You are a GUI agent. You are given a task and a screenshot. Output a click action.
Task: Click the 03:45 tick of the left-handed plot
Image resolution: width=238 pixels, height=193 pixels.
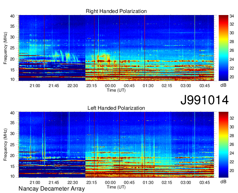205,183
